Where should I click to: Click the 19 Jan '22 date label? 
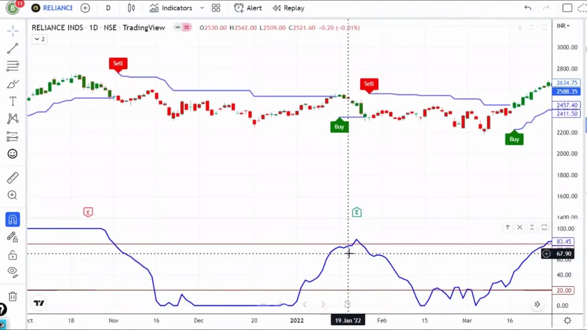[x=348, y=320]
